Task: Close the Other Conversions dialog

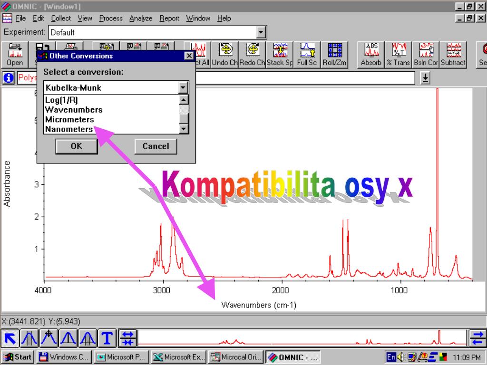Action: [x=189, y=56]
